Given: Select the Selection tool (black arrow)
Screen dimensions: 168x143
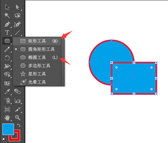Looking at the screenshot, I should (x=7, y=7).
